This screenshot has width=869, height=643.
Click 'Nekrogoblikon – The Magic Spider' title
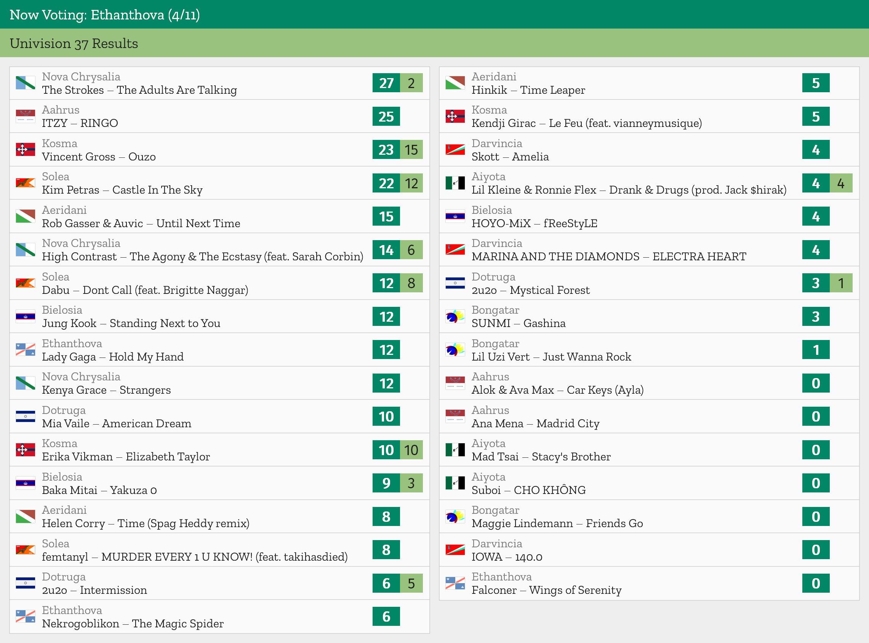click(x=133, y=624)
